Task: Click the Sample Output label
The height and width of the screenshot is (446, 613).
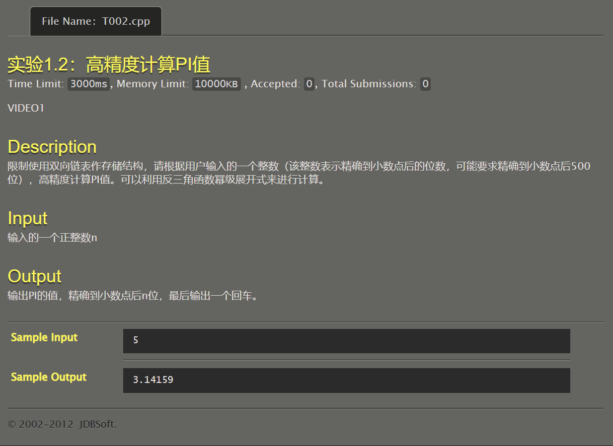Action: (x=49, y=377)
